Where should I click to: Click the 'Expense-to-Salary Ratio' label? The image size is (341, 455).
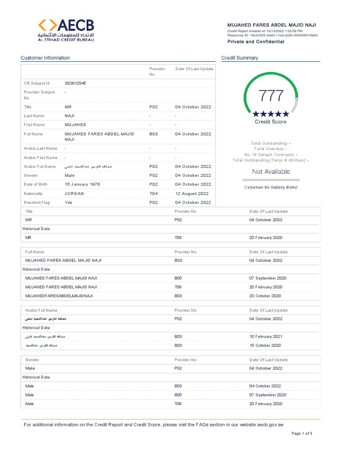(x=271, y=188)
